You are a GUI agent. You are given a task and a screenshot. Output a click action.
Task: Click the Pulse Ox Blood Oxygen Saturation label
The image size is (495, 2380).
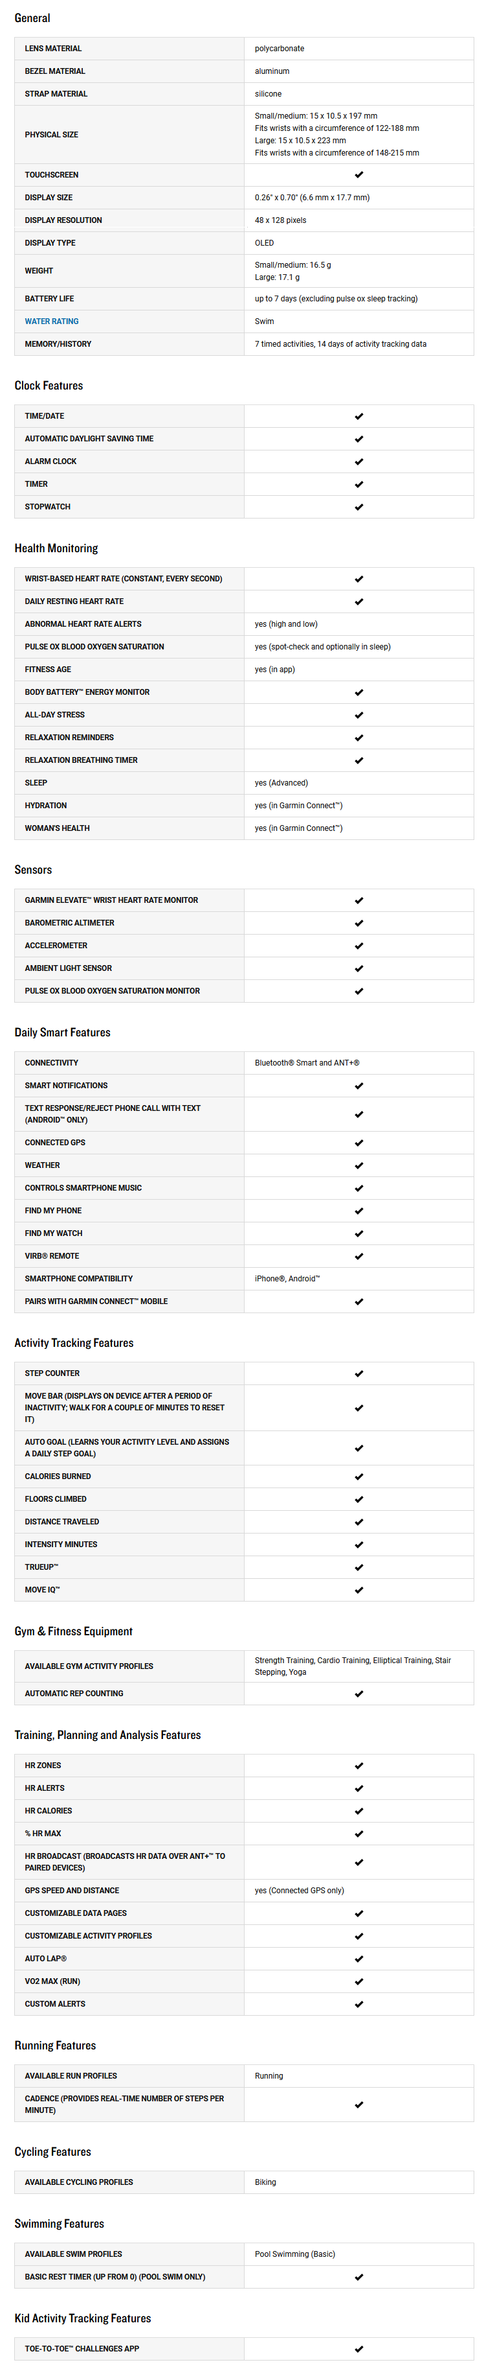pos(94,647)
